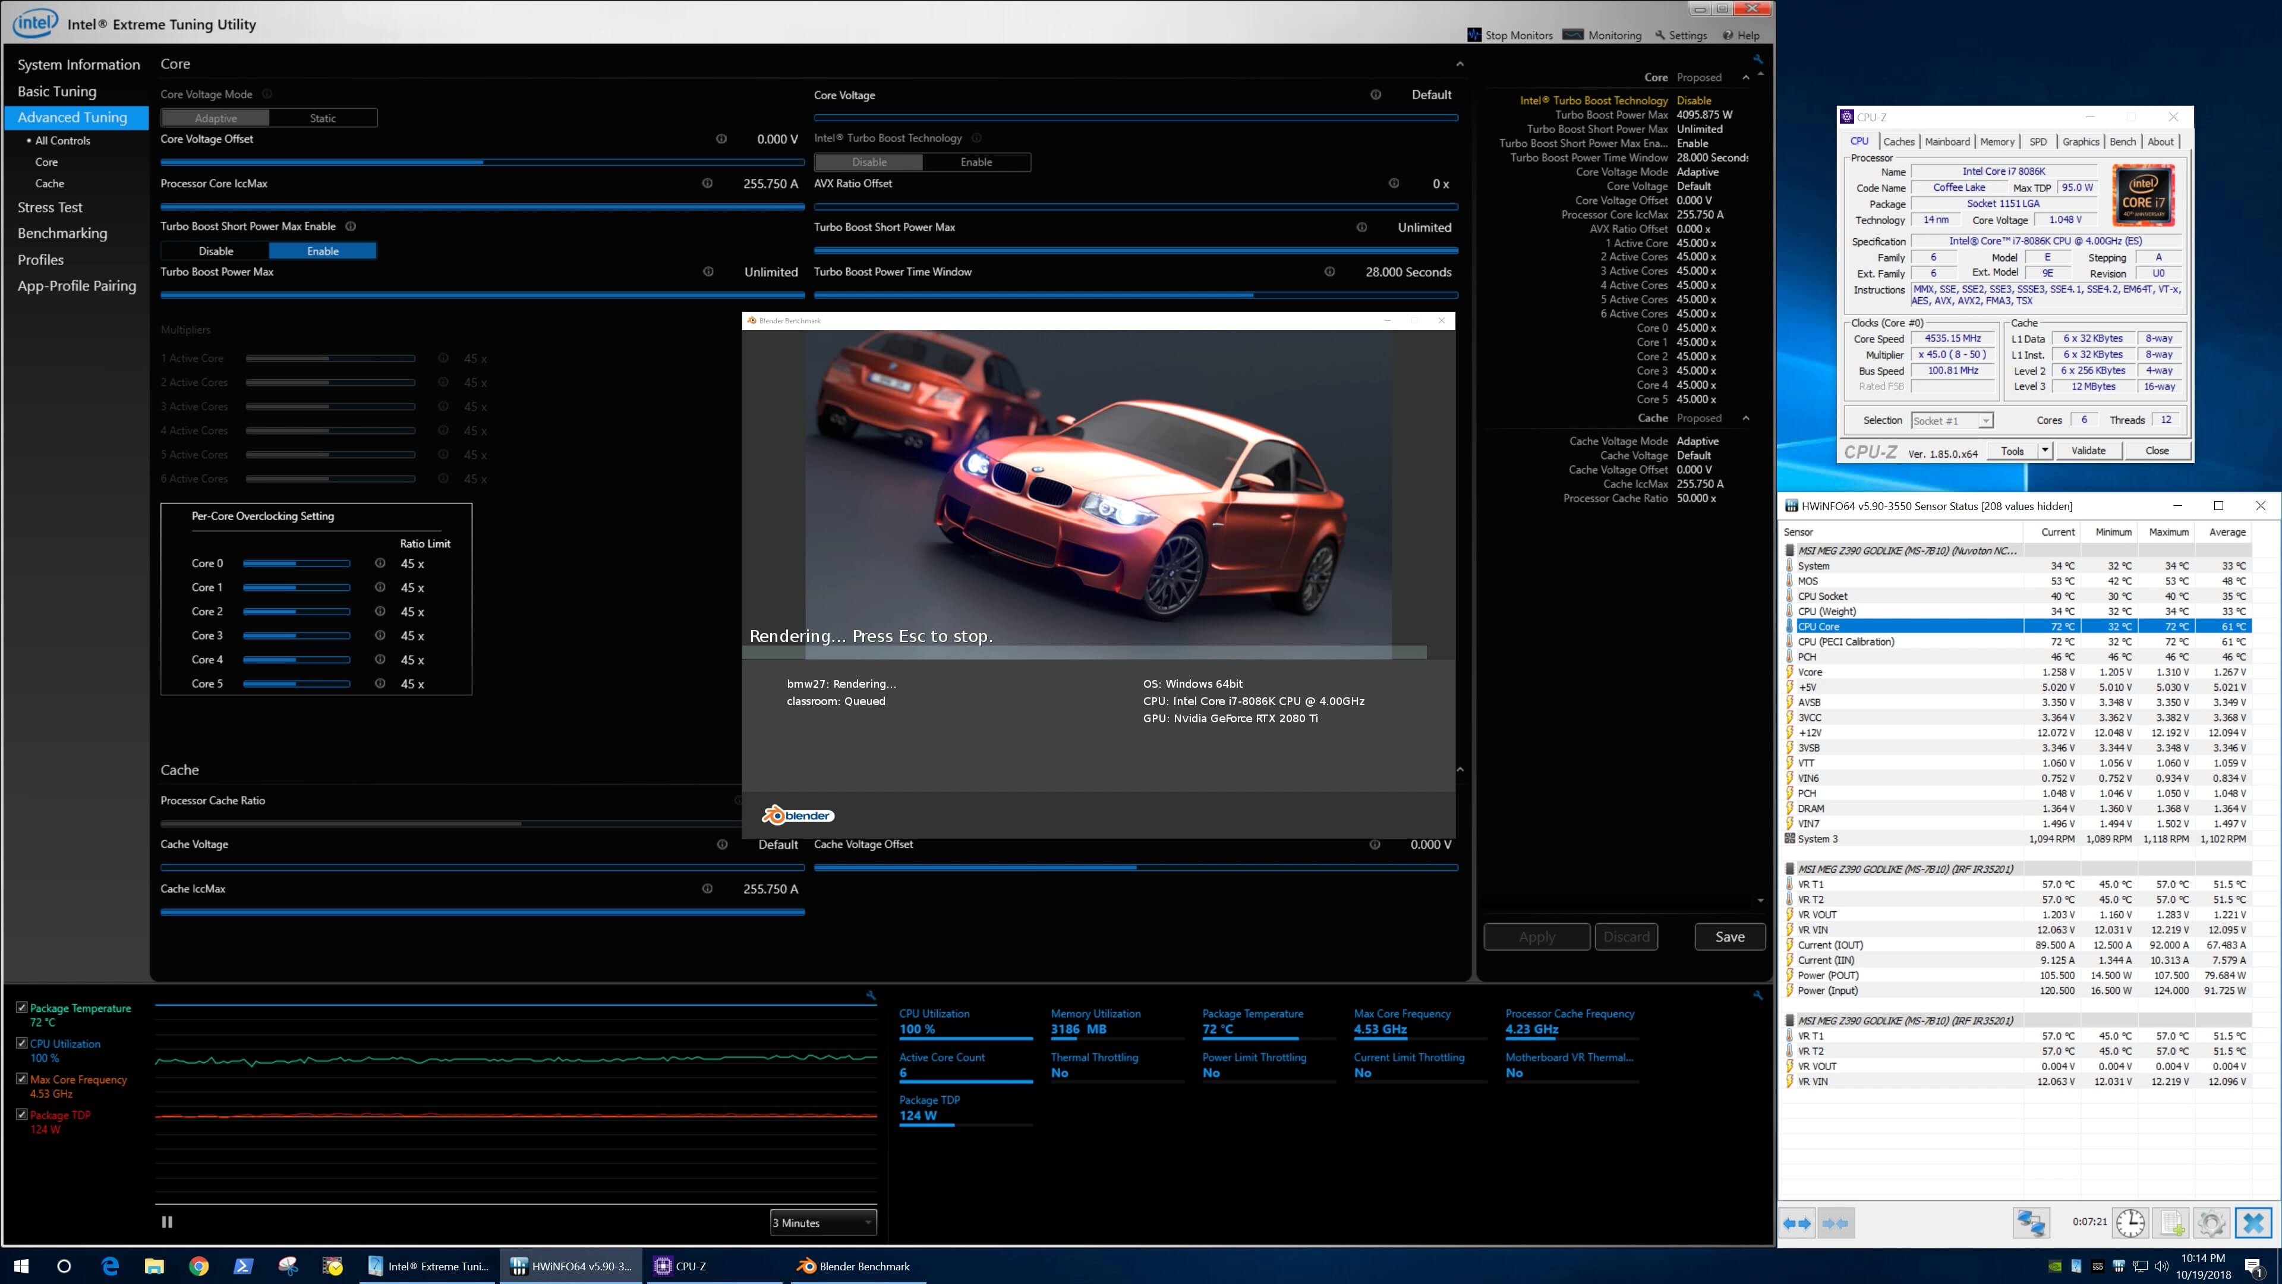The image size is (2282, 1284).
Task: Open the 3 Minutes graph duration dropdown
Action: tap(823, 1223)
